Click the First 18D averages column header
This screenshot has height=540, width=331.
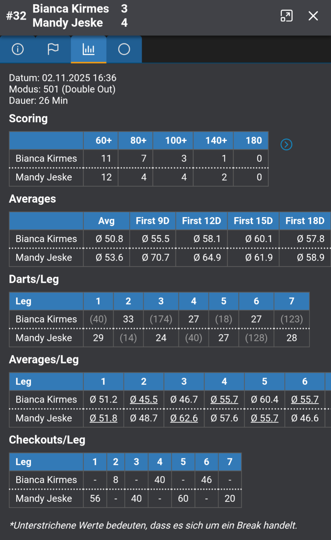click(304, 221)
